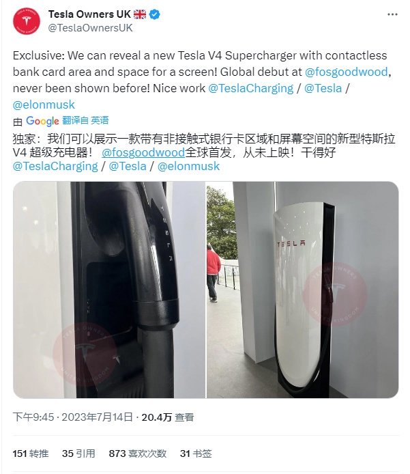The image size is (410, 474).
Task: Open the Tesla Owners UK profile avatar
Action: point(27,21)
